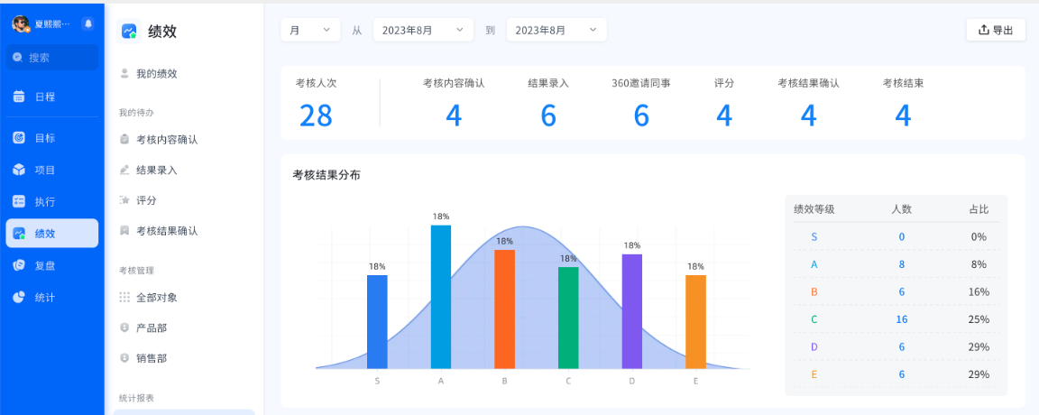Click the blue S bar in chart
The image size is (1039, 415).
pos(377,321)
